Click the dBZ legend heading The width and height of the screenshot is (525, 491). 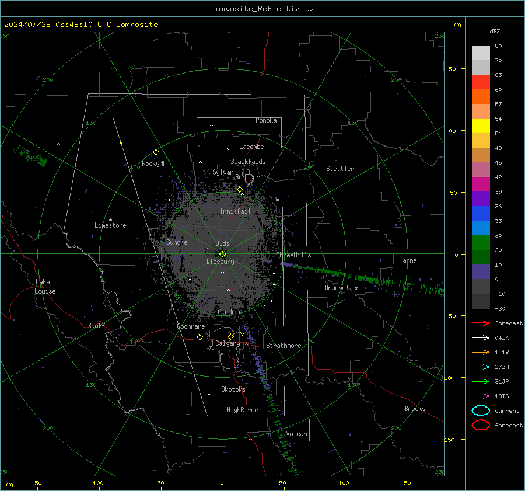(x=495, y=31)
